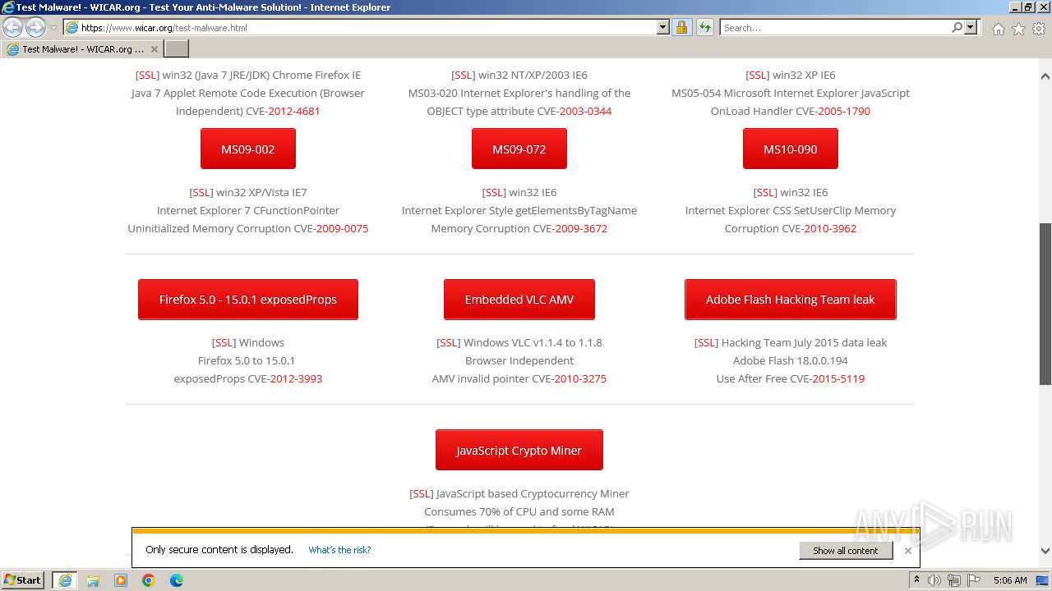Viewport: 1052px width, 591px height.
Task: Open SSL link for Firefox exposedProps Windows
Action: point(224,342)
